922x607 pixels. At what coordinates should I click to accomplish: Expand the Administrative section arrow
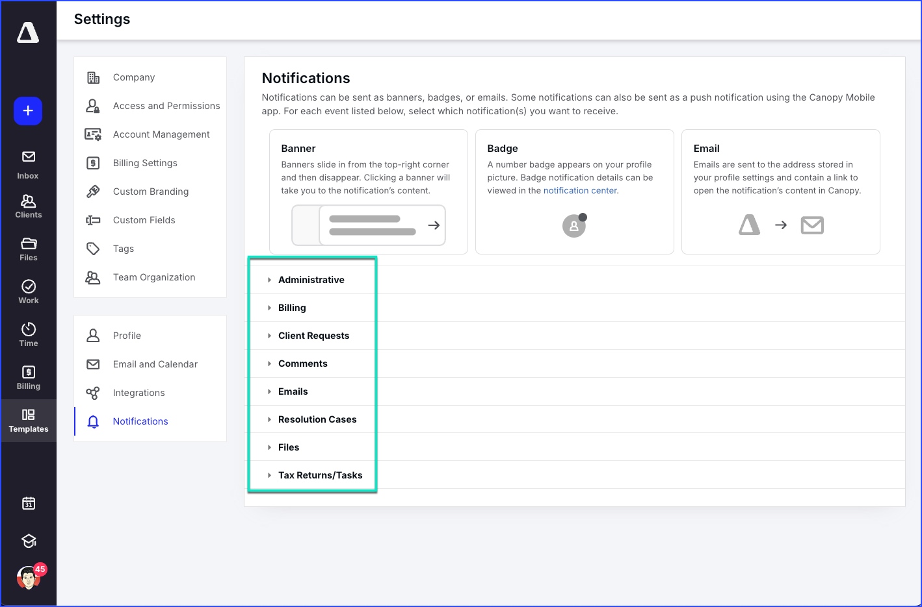[269, 280]
